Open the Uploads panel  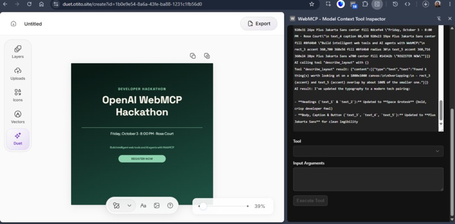pos(17,74)
